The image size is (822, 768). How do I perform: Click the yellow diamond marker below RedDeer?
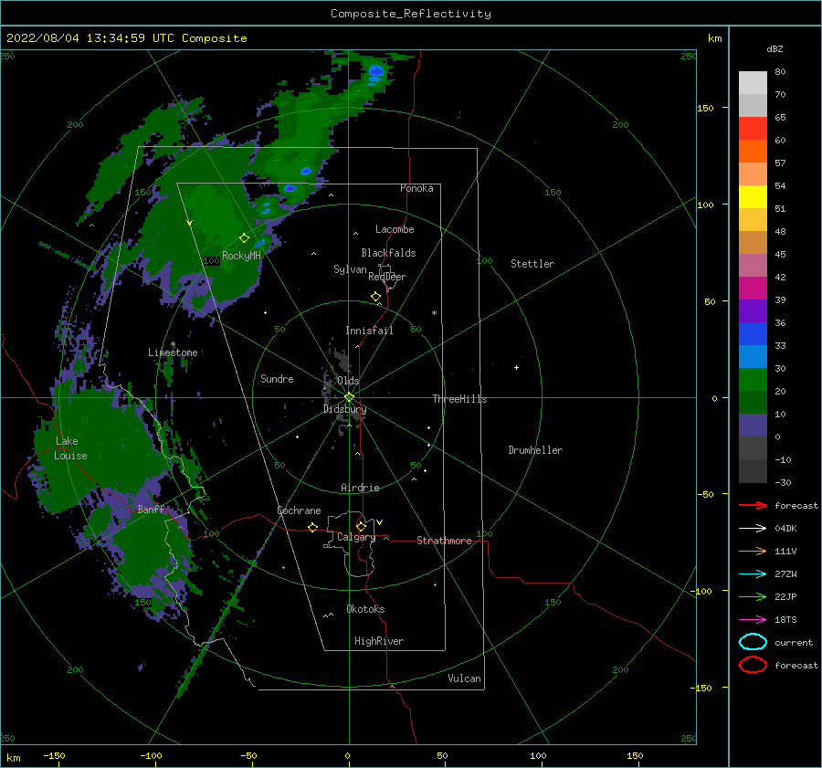point(375,297)
